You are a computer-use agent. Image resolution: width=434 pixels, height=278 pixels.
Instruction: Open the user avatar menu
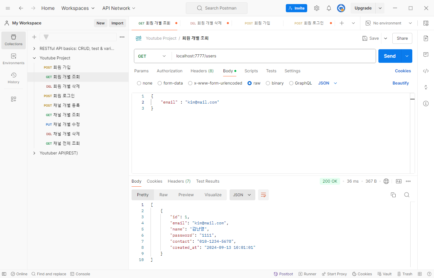click(x=341, y=8)
